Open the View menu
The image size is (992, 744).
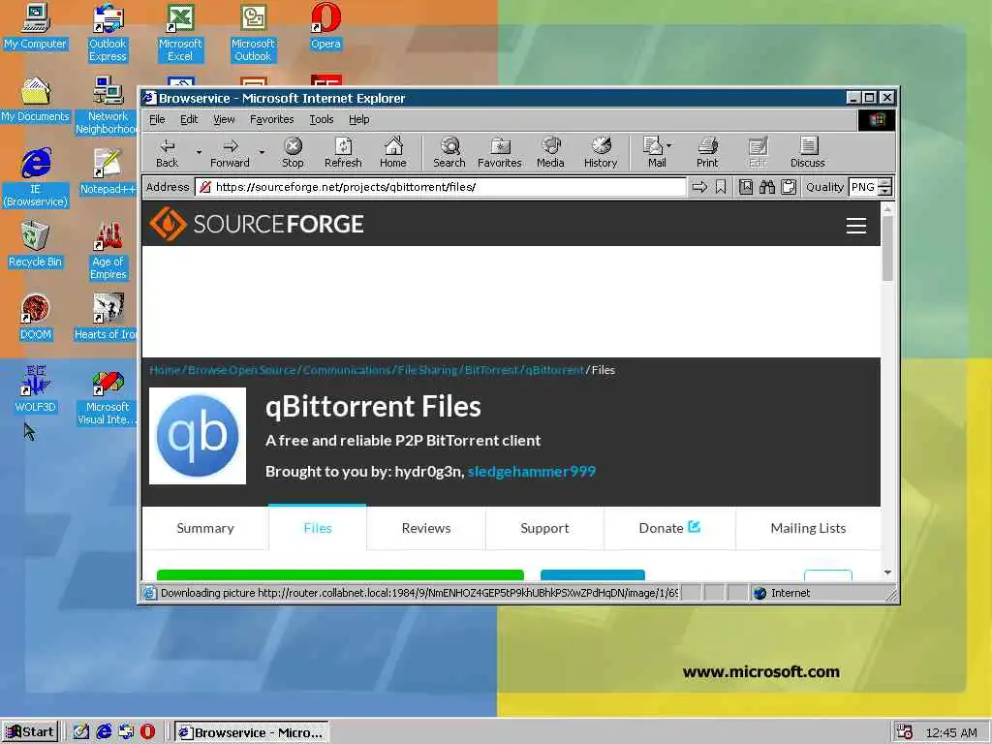[224, 119]
